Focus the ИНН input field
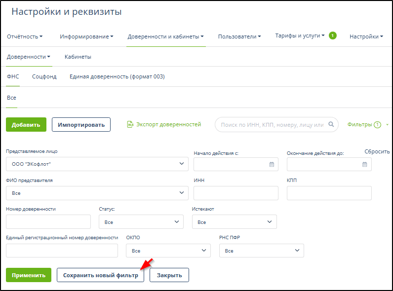This screenshot has height=291, width=393. point(236,193)
